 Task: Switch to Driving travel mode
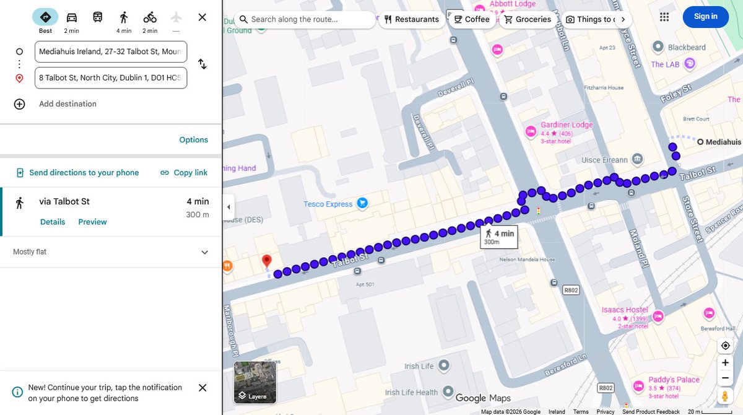click(72, 21)
